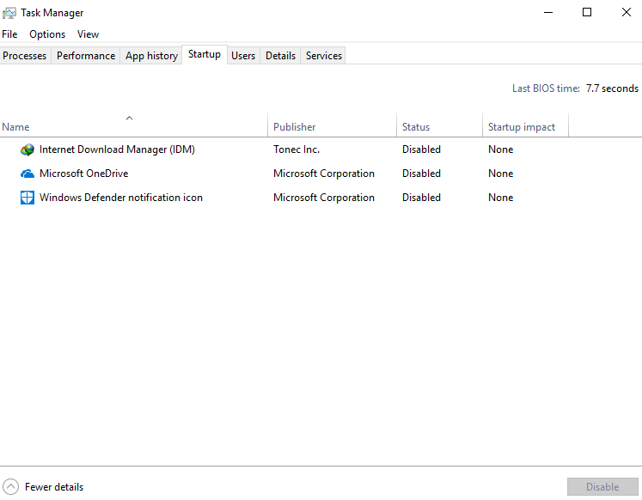This screenshot has height=500, width=642.
Task: Click Disabled status for Windows Defender
Action: [x=421, y=198]
